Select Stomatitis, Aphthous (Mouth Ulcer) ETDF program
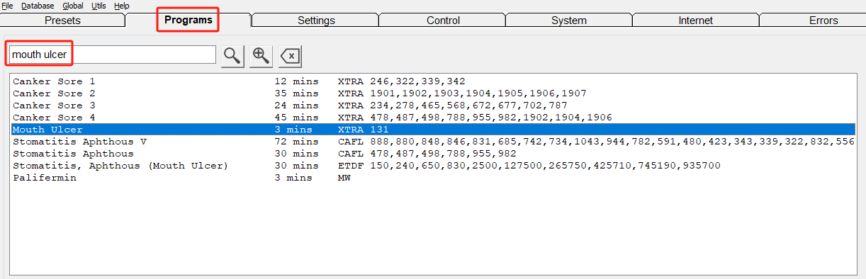 click(x=433, y=166)
